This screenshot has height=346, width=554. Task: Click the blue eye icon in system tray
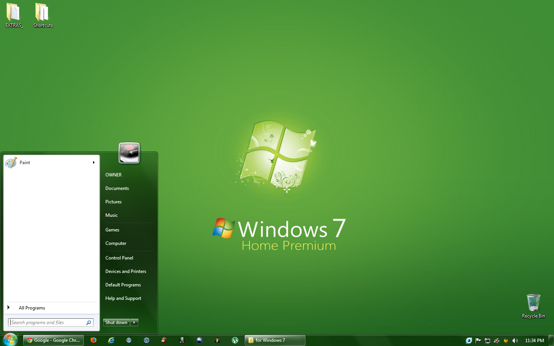tap(469, 341)
